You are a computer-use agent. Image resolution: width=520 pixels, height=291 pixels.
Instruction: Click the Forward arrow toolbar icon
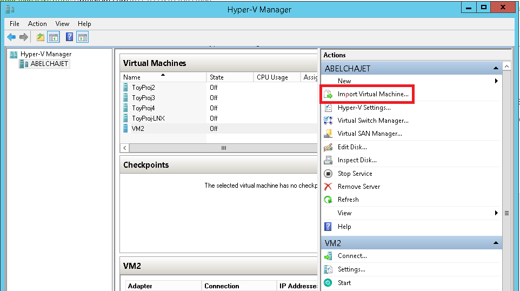pos(24,37)
